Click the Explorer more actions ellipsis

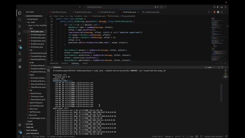click(44, 12)
